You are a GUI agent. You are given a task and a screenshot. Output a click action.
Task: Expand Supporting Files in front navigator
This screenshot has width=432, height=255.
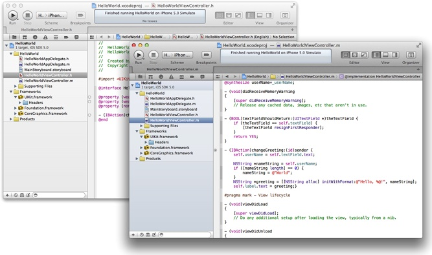141,126
